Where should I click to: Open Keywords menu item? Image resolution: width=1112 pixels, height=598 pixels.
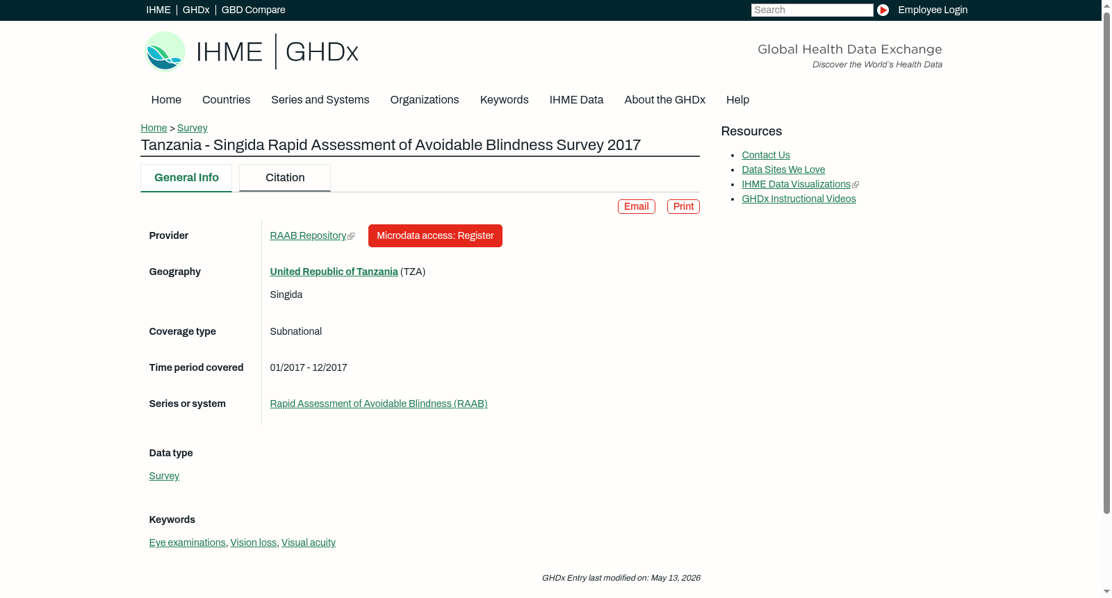pyautogui.click(x=504, y=100)
